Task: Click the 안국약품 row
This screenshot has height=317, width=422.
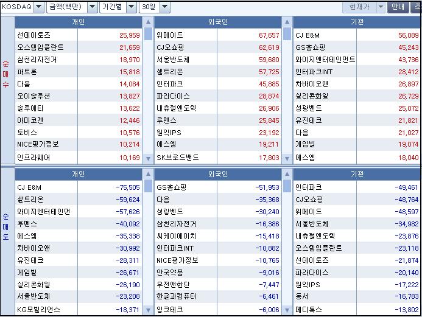Action: pos(218,273)
